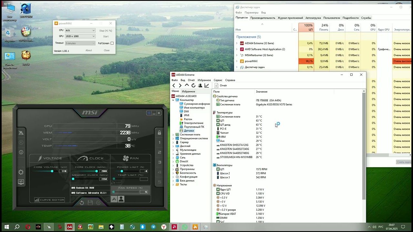Open MSI Afterburner settings gear icon
The height and width of the screenshot is (232, 413).
click(21, 172)
